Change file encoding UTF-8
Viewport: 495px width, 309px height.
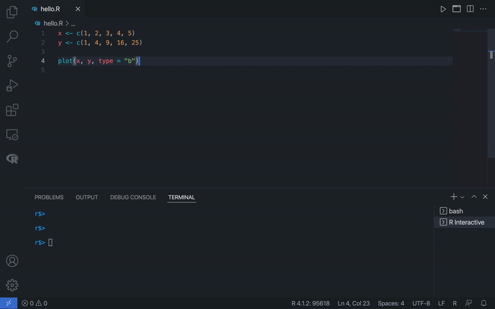[421, 303]
